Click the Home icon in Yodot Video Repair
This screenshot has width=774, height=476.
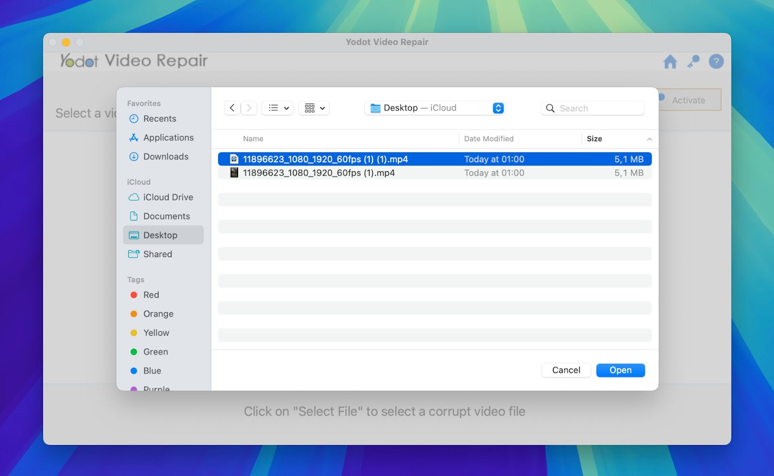click(x=670, y=62)
